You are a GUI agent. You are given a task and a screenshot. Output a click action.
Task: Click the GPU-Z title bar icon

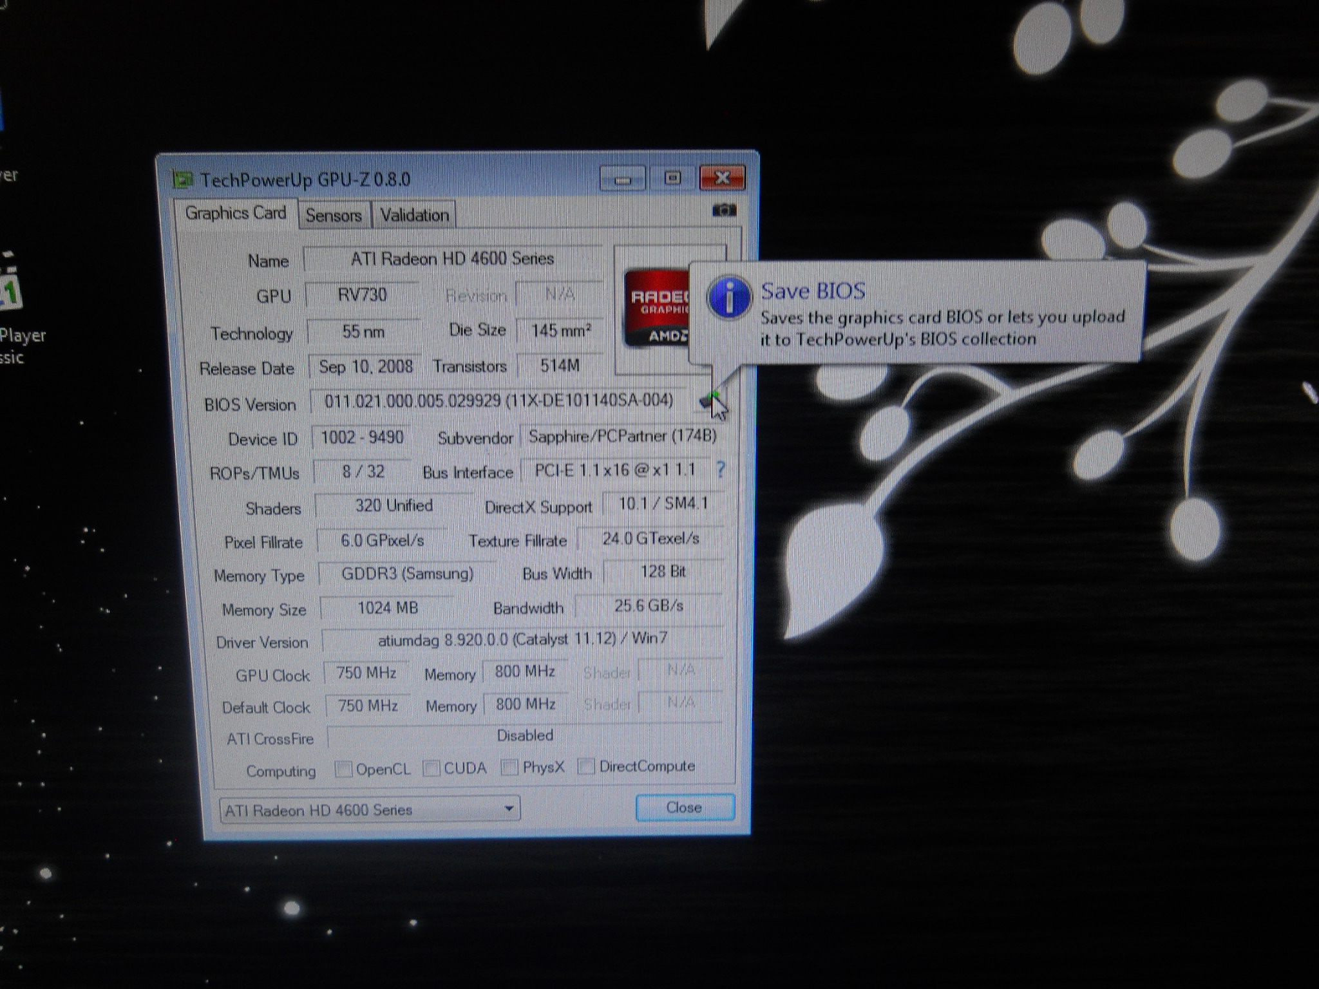[x=183, y=180]
